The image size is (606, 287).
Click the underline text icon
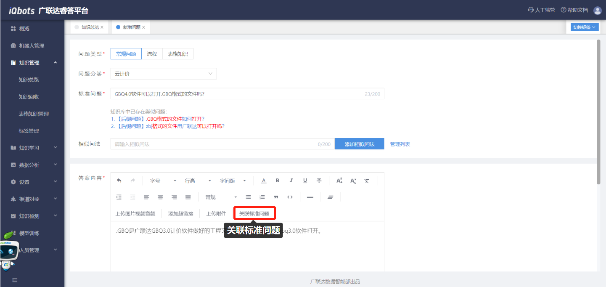coord(305,181)
